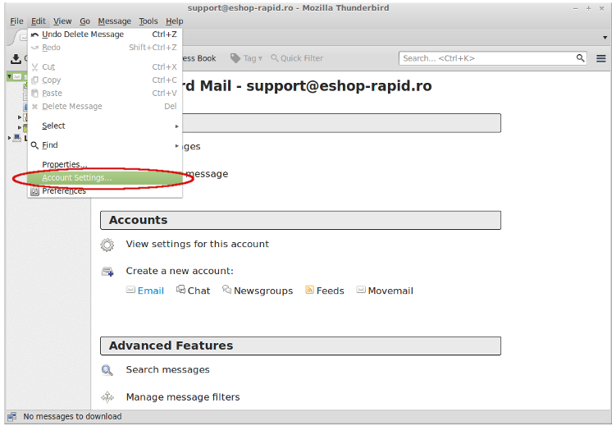Open the Tools menu
This screenshot has width=616, height=426.
[x=148, y=21]
